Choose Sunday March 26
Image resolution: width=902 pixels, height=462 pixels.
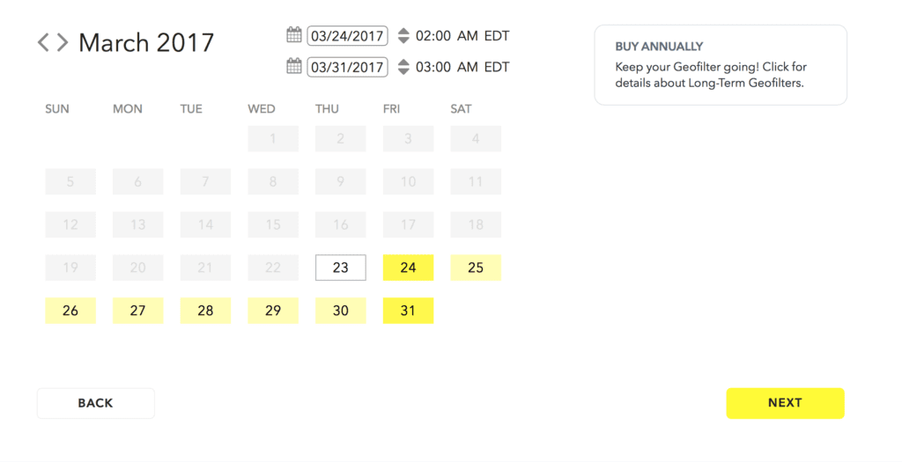pos(70,311)
